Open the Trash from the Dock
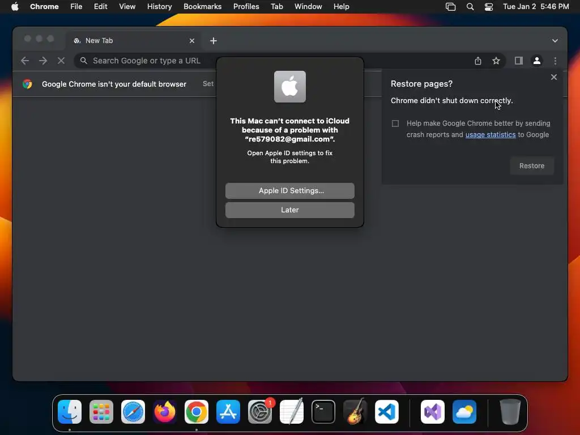This screenshot has height=435, width=580. [510, 412]
